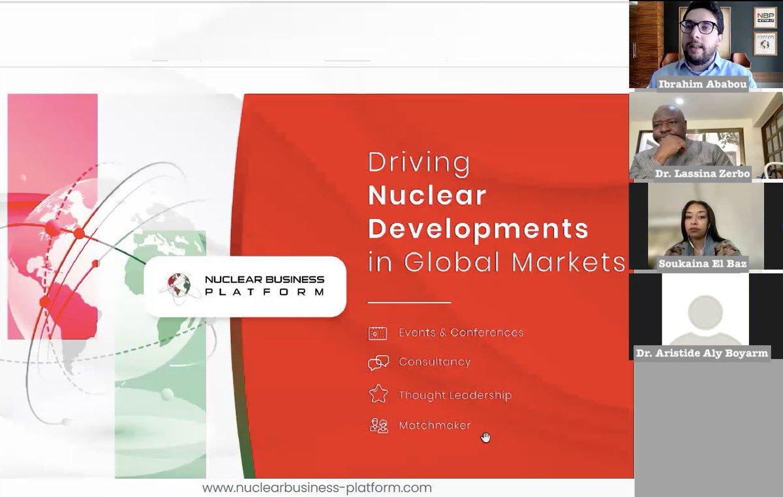783x497 pixels.
Task: Select Ibrahim Ababou's video tile
Action: click(x=706, y=44)
